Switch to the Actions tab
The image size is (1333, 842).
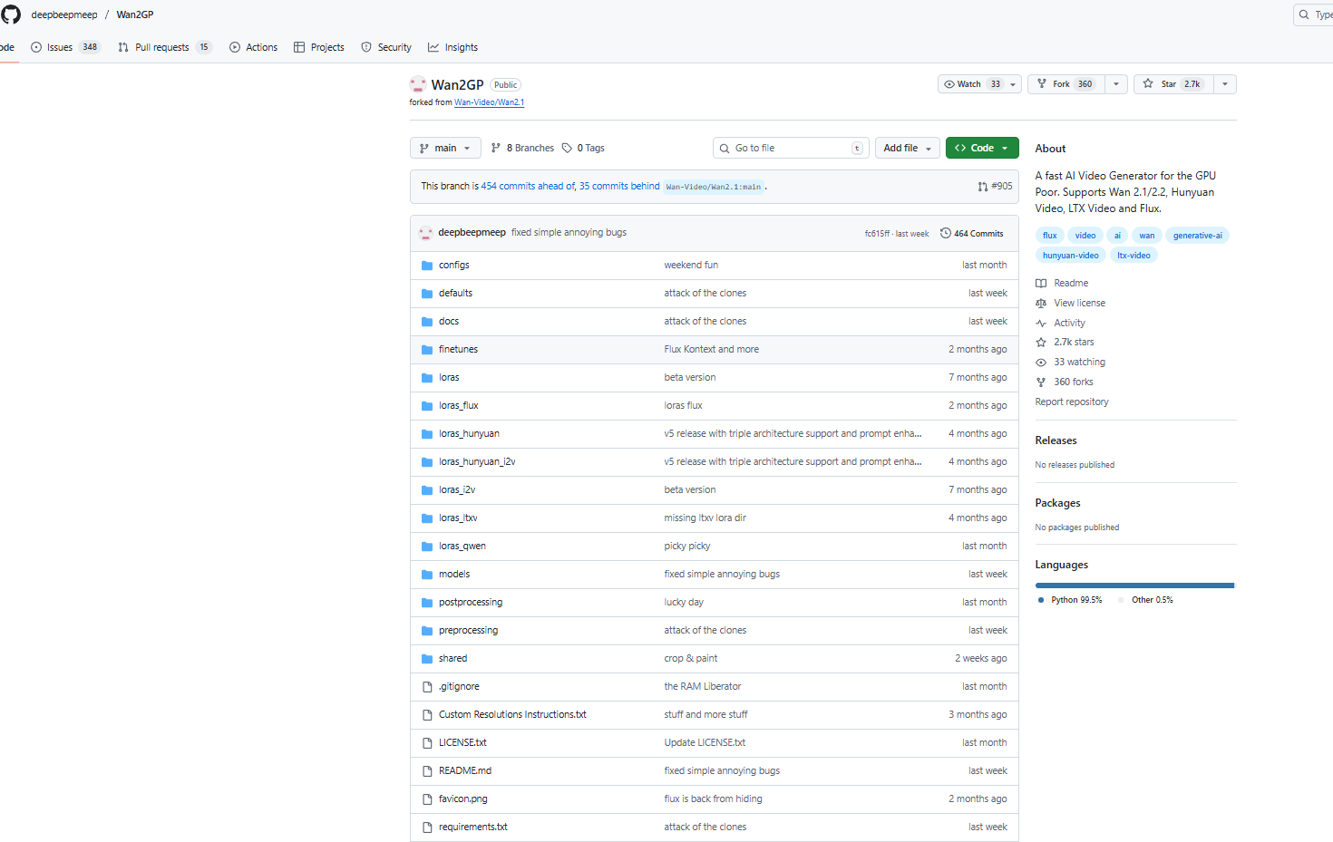click(254, 47)
